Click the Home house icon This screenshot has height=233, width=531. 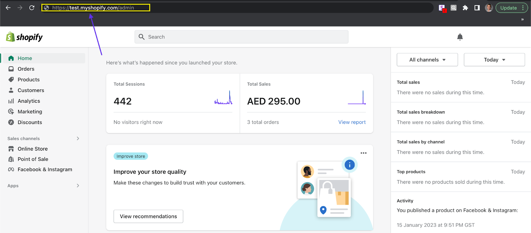tap(11, 58)
